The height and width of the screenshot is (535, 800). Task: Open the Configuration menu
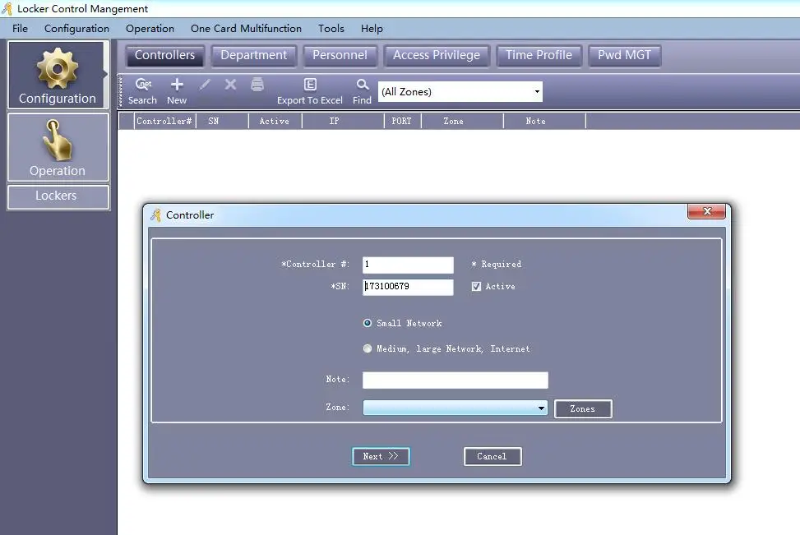[76, 29]
